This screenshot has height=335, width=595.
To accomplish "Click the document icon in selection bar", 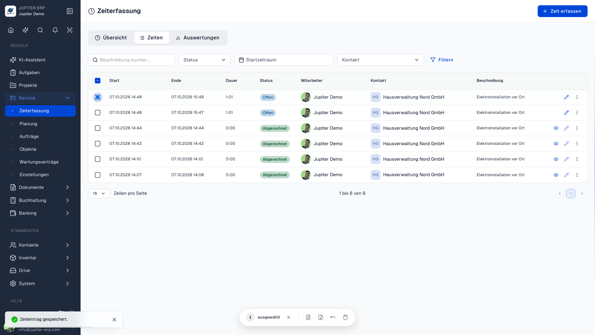I will (x=308, y=317).
